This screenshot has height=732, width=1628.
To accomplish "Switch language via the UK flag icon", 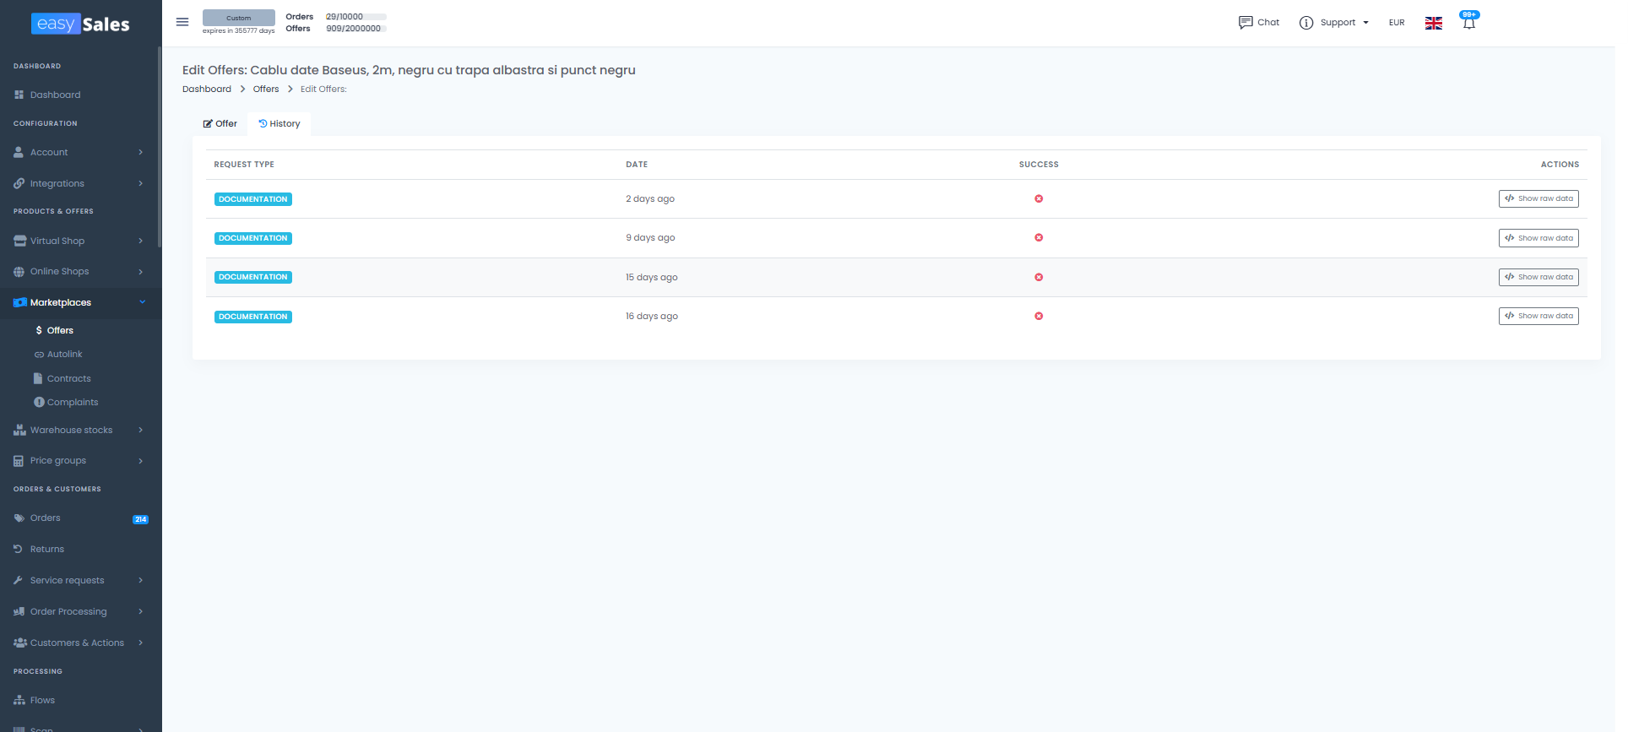I will coord(1434,23).
